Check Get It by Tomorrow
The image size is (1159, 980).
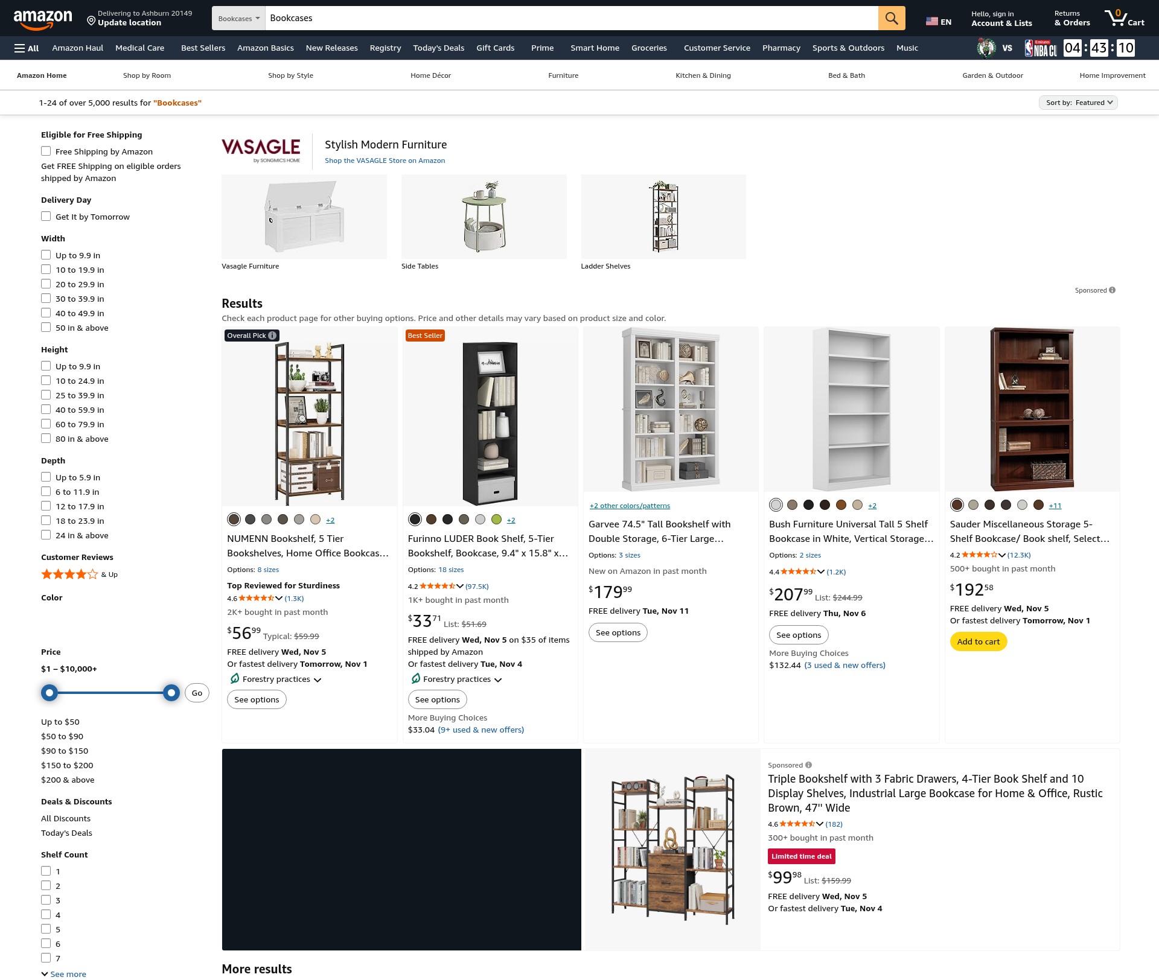(46, 217)
